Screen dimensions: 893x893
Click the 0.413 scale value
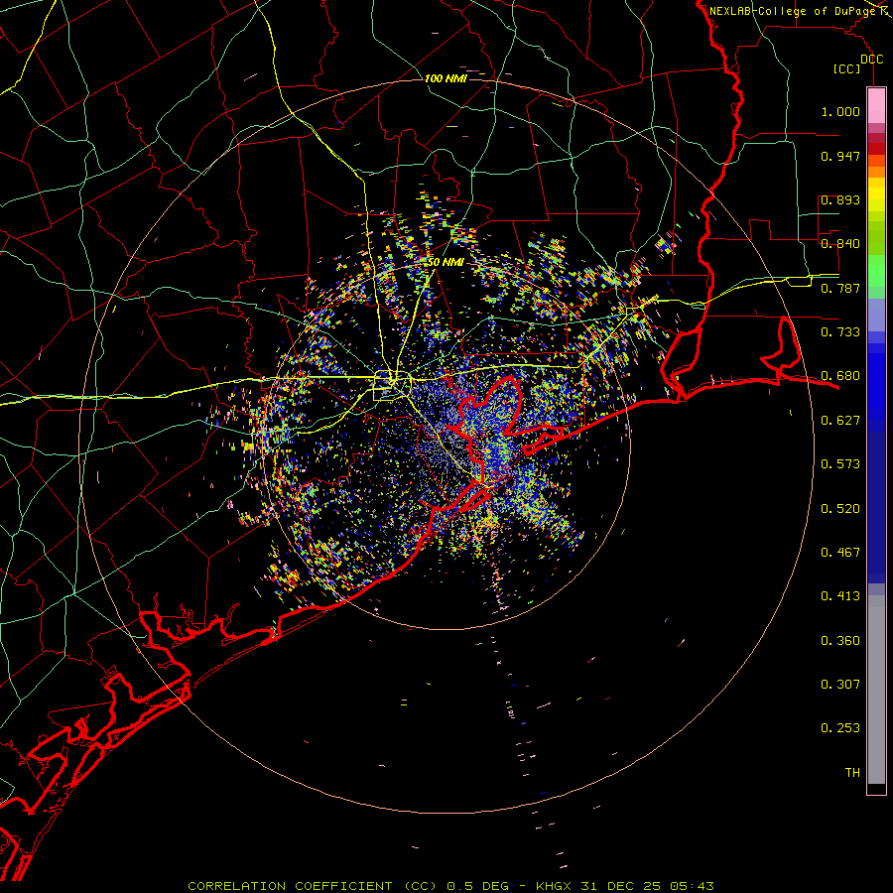pos(840,596)
